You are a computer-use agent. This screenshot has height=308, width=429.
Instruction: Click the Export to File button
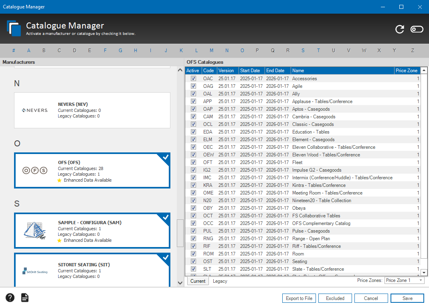[x=299, y=298]
